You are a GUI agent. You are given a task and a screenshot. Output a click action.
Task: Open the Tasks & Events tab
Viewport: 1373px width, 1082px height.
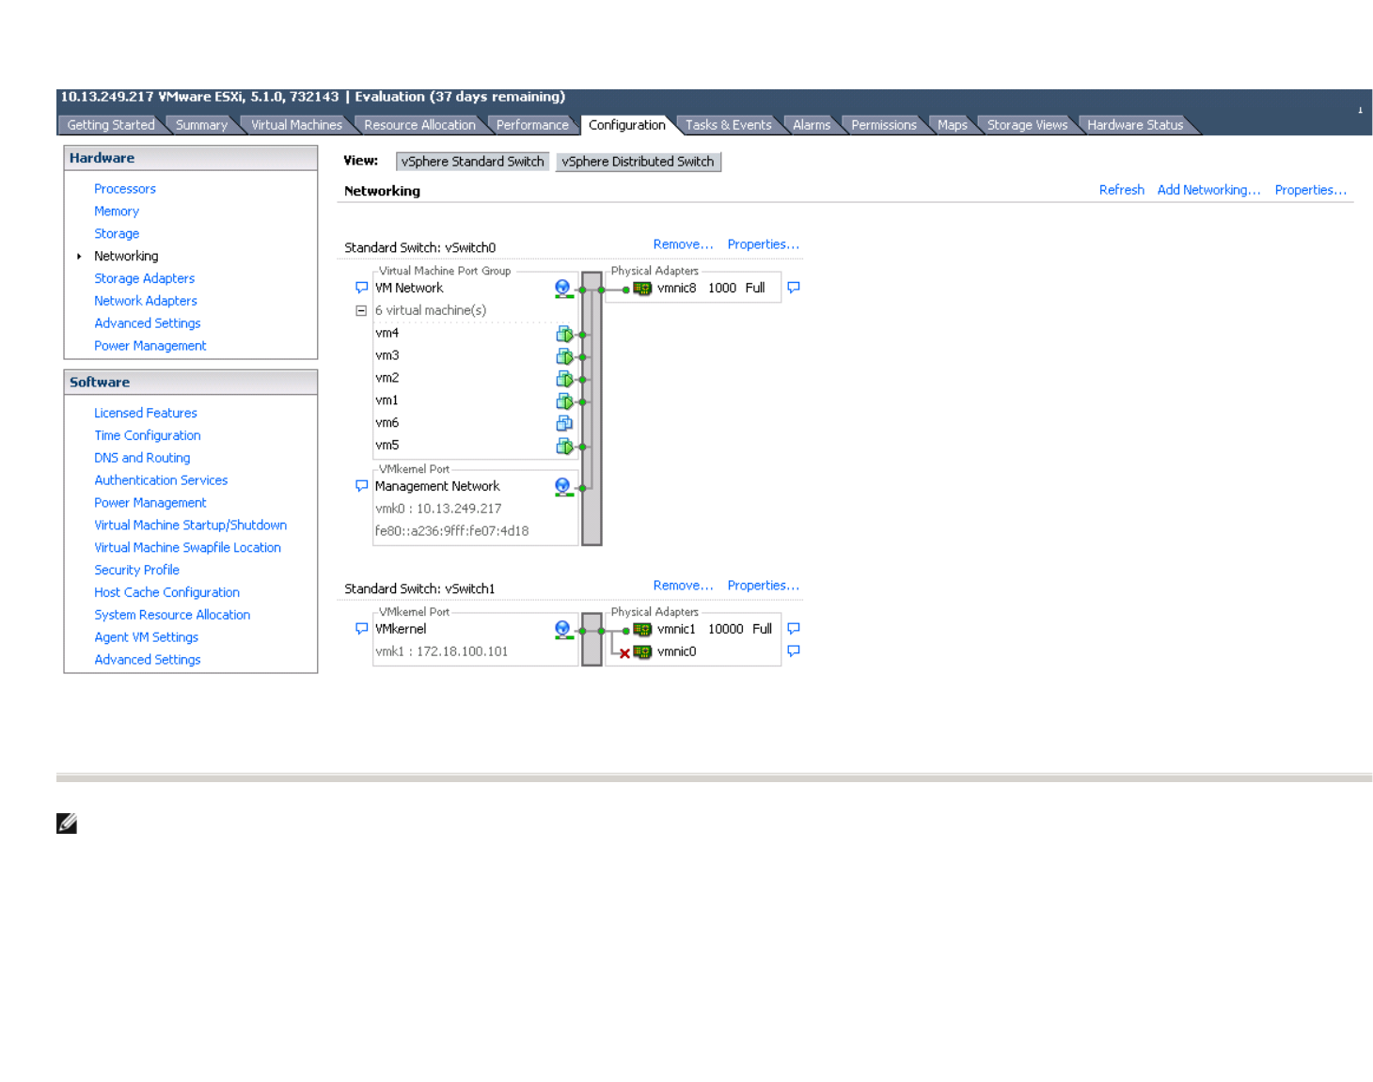728,125
